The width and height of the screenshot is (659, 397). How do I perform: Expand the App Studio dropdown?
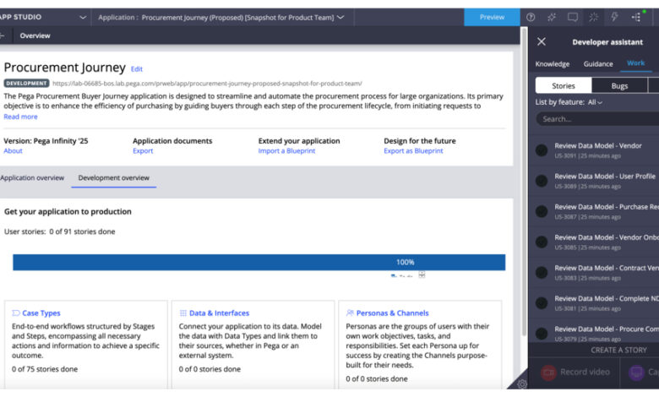pos(82,17)
